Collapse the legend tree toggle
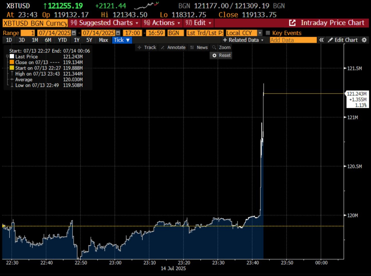371x276 pixels. [7, 57]
